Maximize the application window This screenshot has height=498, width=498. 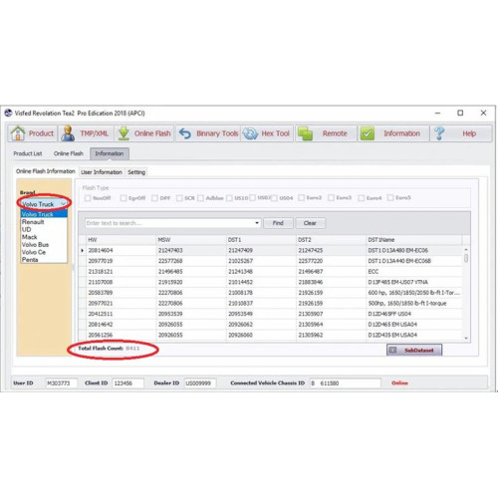click(x=460, y=113)
